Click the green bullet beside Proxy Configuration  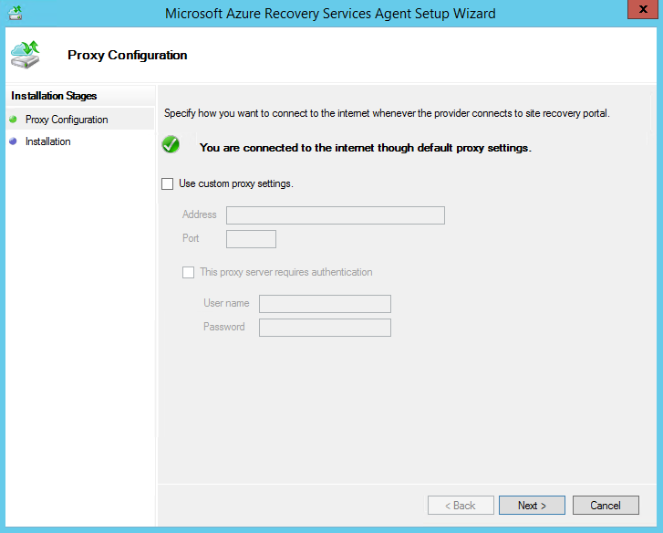click(13, 120)
